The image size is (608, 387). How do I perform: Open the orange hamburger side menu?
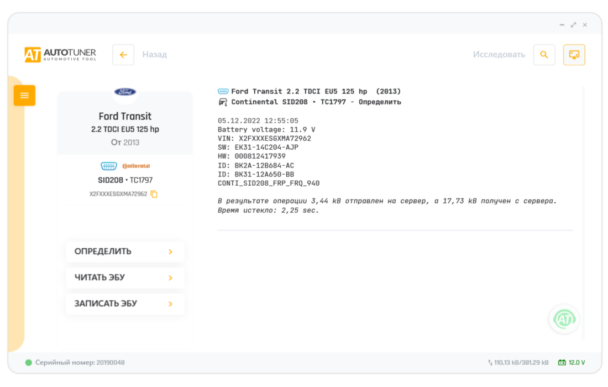(24, 96)
